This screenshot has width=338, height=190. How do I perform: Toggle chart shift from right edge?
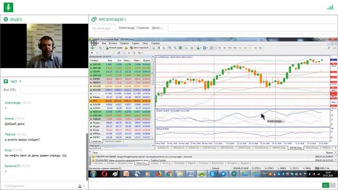coord(192,48)
